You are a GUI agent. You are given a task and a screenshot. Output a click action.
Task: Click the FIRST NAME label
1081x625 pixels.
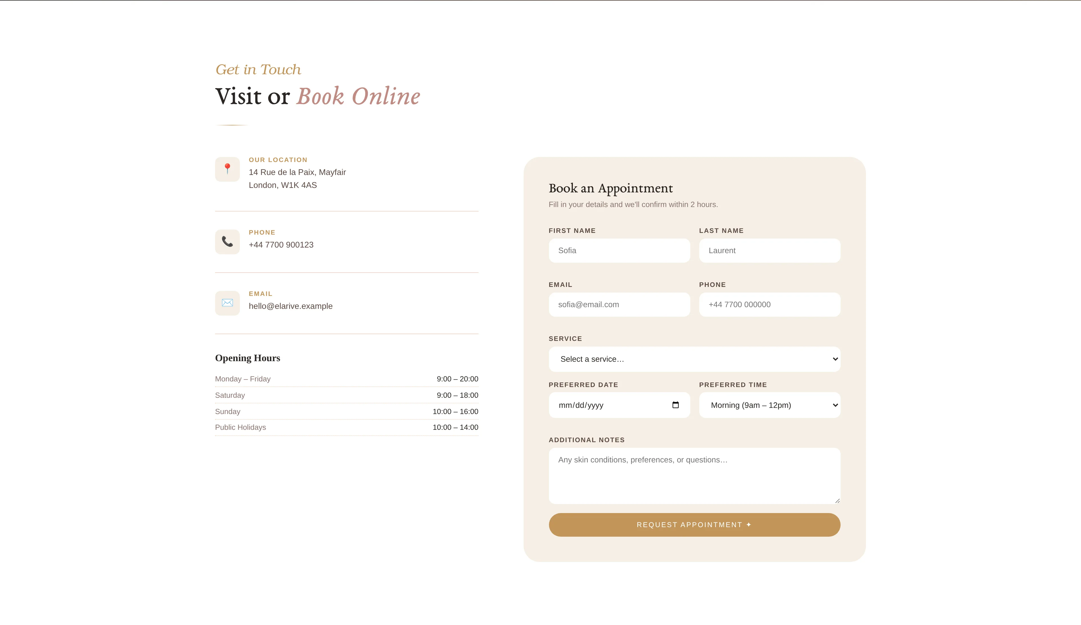pyautogui.click(x=572, y=231)
